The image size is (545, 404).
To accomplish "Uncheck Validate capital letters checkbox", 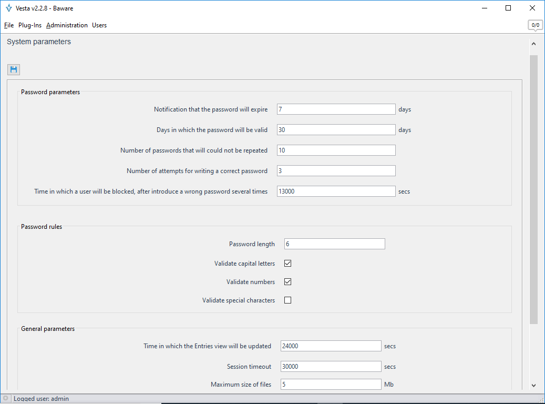I will 287,264.
